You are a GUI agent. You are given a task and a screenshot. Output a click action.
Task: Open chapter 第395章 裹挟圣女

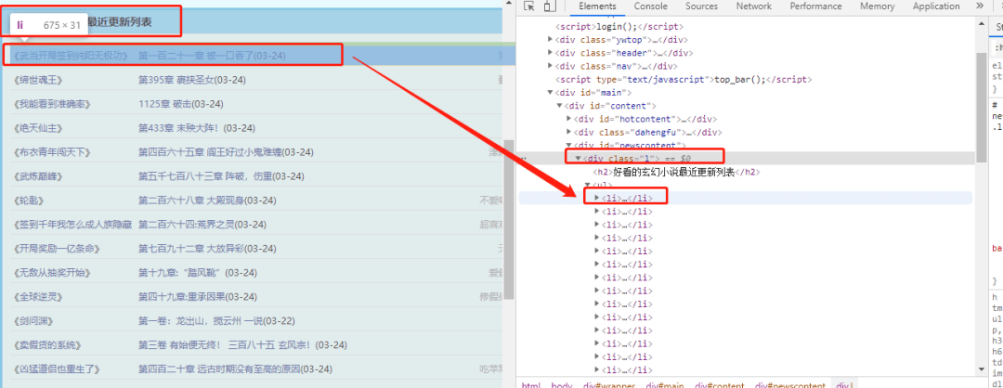point(176,80)
